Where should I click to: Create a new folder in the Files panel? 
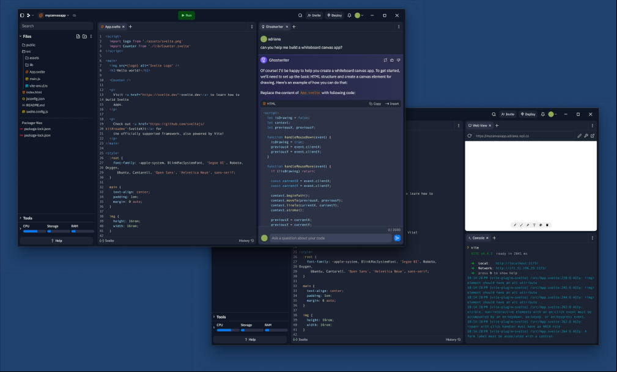coord(84,36)
